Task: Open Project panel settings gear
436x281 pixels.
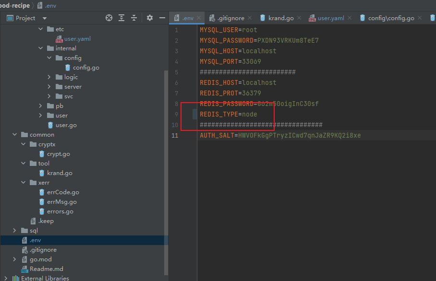Action: click(x=150, y=17)
